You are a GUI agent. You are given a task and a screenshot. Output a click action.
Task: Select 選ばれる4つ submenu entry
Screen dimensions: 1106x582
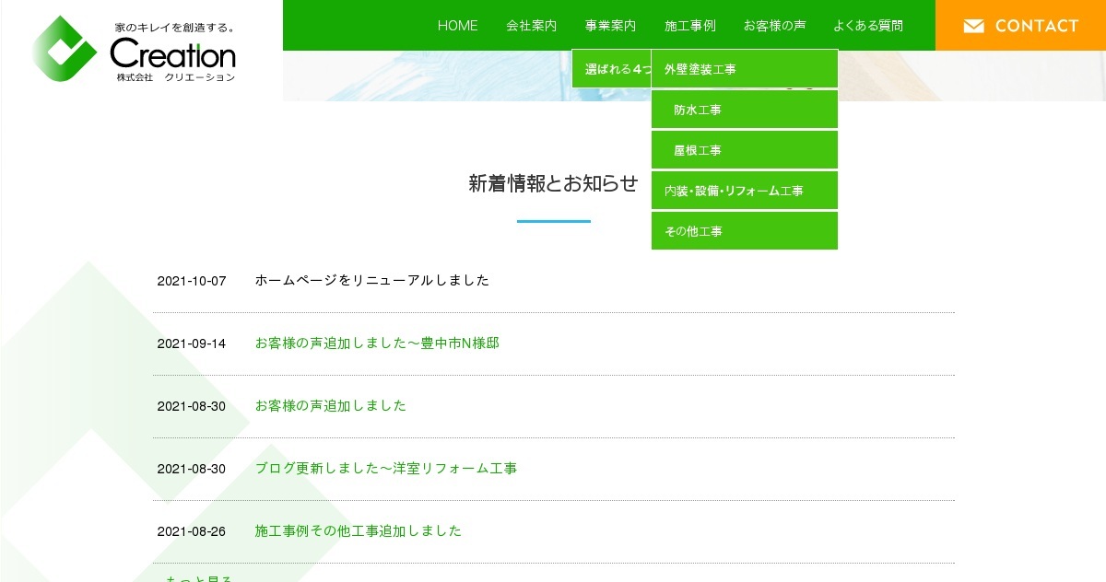pos(612,69)
